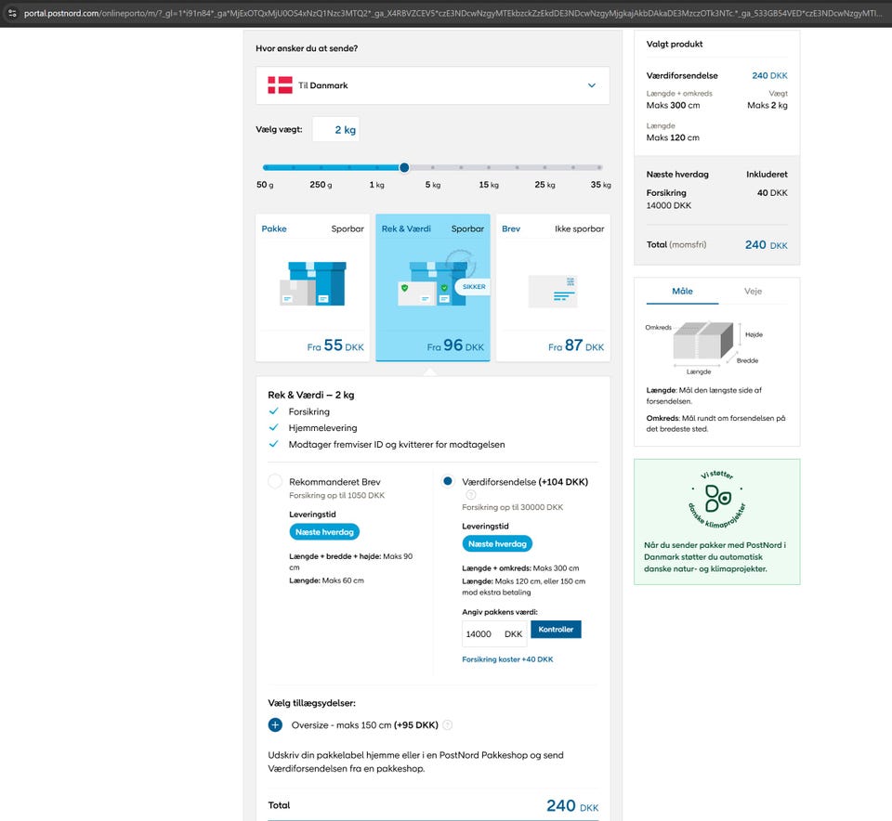Screen dimensions: 892x821
Task: Click 'Fra 96 DKK' price on Rek & Værdi card
Action: point(455,345)
